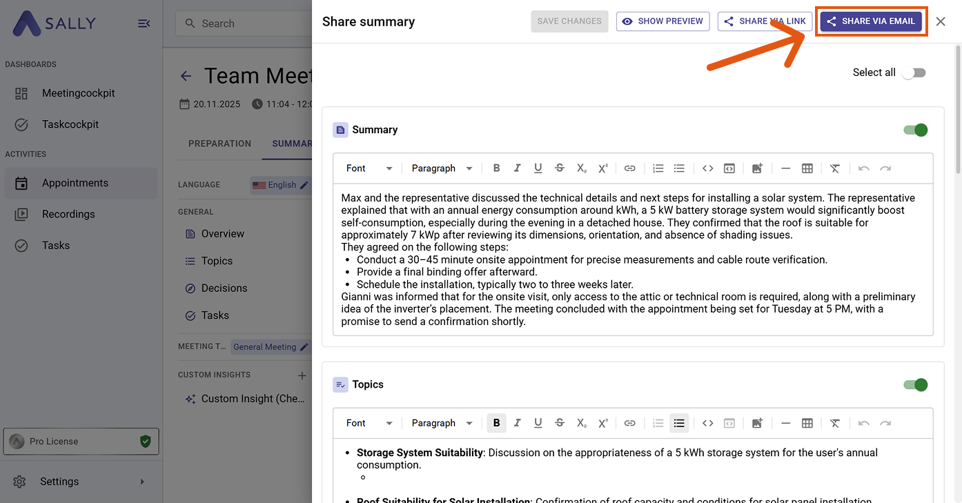Turn off the Summary section toggle

pyautogui.click(x=916, y=130)
